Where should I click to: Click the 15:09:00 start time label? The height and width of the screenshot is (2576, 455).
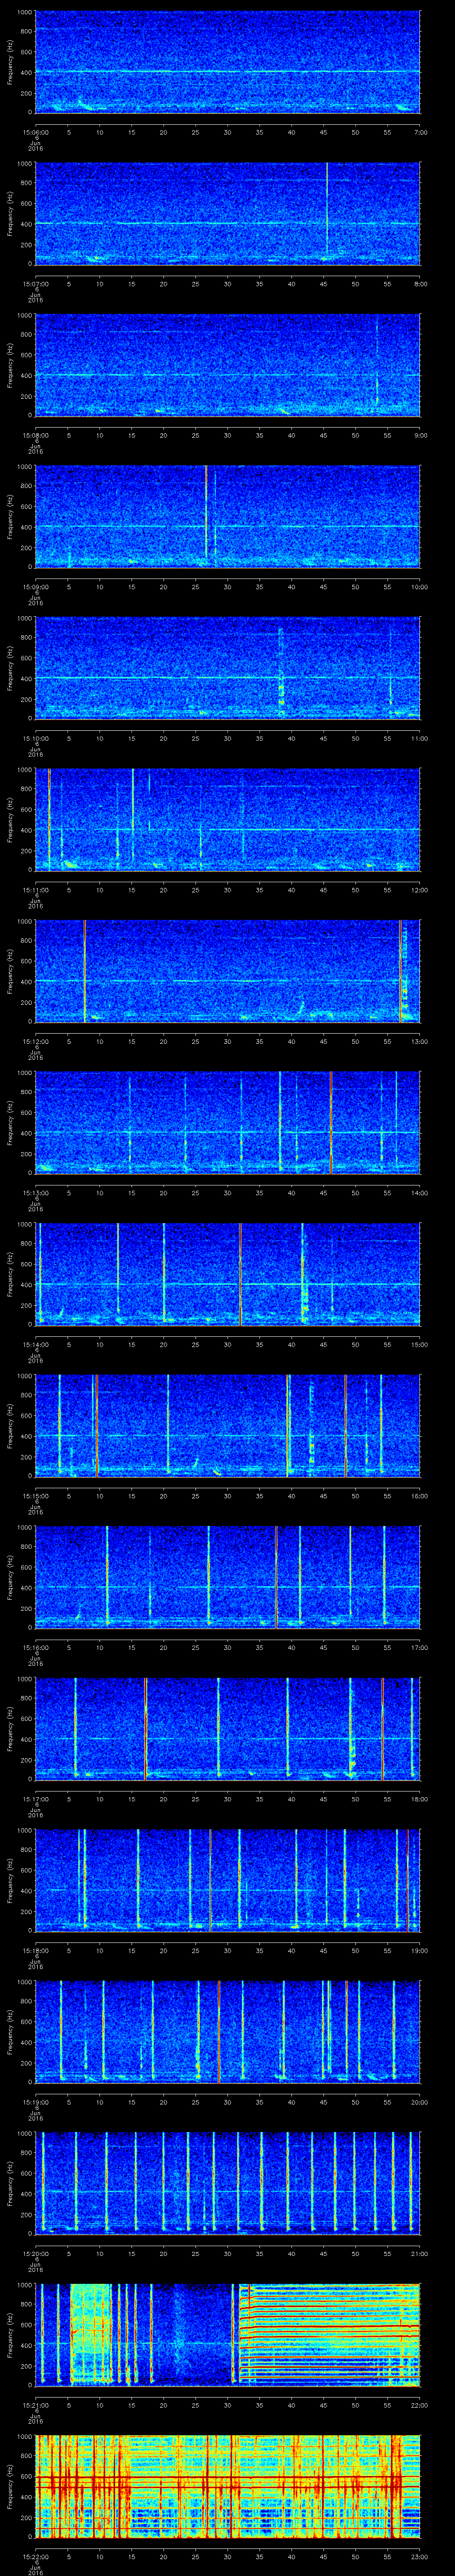(36, 587)
